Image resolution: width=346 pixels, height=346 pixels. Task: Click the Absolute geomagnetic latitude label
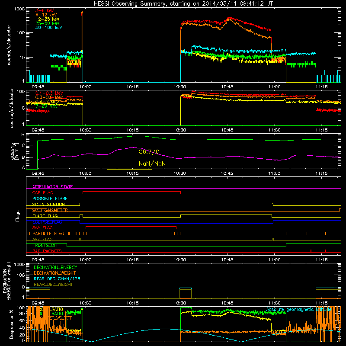[299, 309]
